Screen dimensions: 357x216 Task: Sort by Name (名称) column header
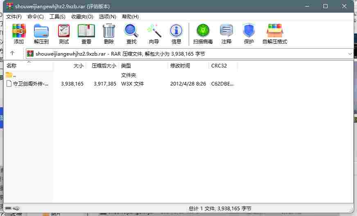coord(29,66)
